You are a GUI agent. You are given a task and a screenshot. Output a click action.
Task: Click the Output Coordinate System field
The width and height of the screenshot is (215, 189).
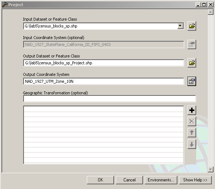(x=104, y=81)
